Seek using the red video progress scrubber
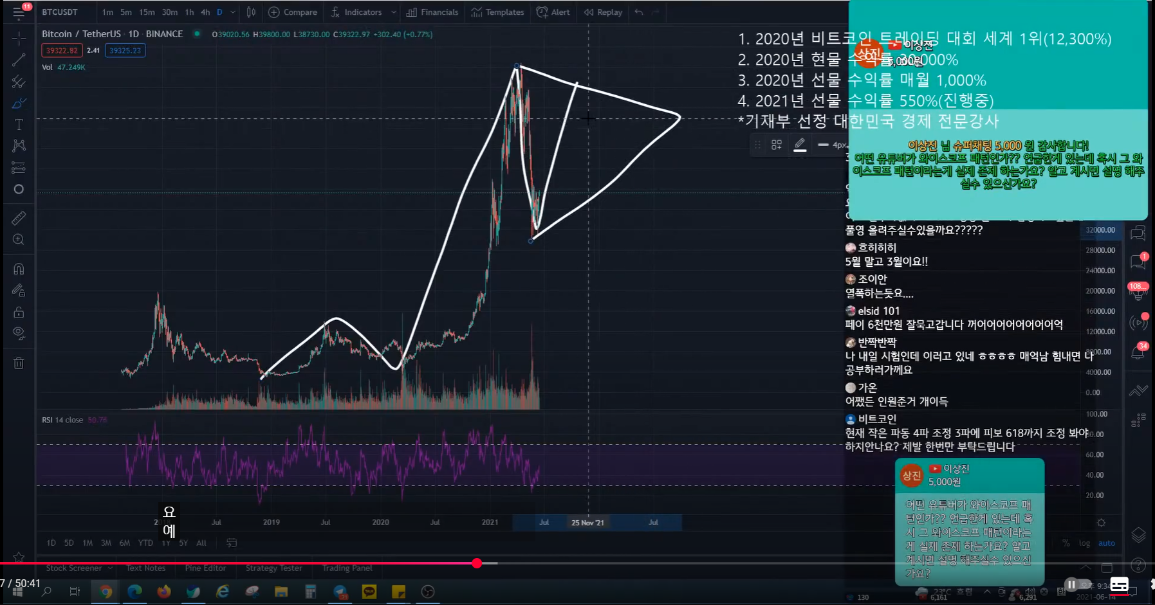Image resolution: width=1155 pixels, height=605 pixels. 477,563
